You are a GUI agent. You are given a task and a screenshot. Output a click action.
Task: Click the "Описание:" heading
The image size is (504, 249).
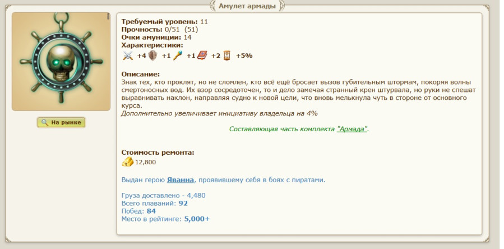click(x=141, y=75)
